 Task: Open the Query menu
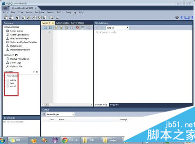click(x=29, y=12)
